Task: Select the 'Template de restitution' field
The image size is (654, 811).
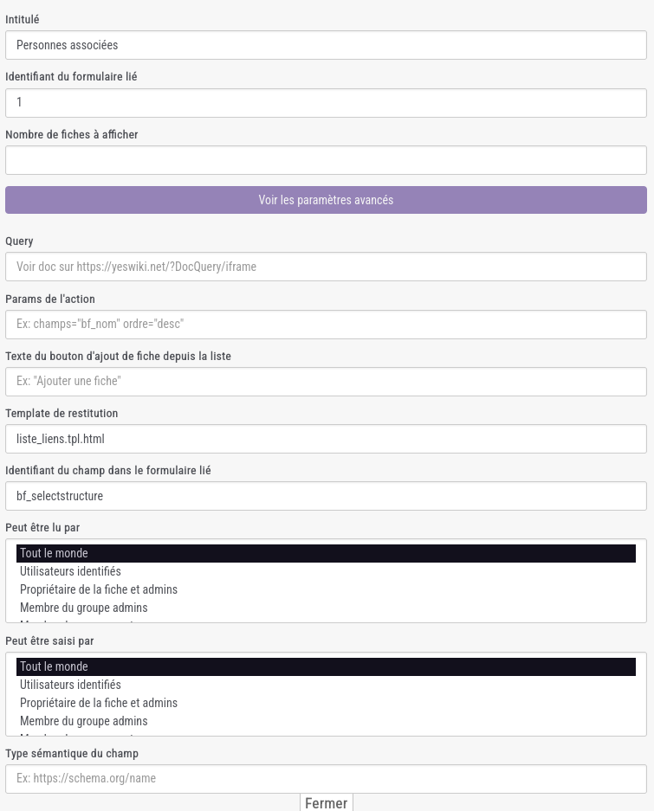Action: (x=326, y=439)
